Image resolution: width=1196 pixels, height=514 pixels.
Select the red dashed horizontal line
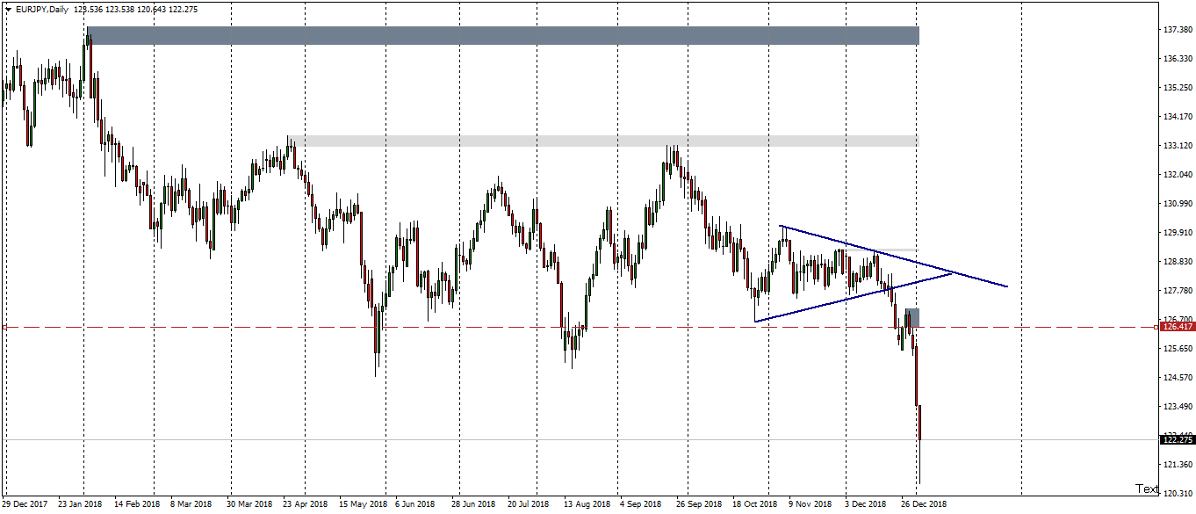tap(580, 327)
